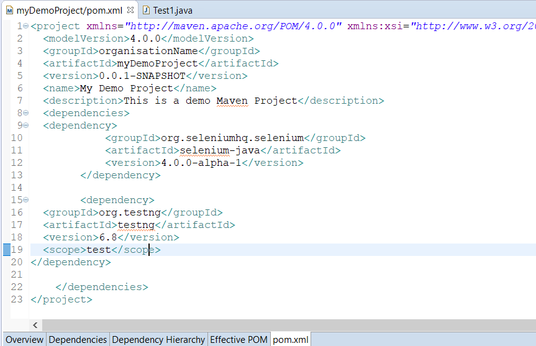This screenshot has height=346, width=536.
Task: Collapse the dependency fold on line 15
Action: [x=25, y=199]
